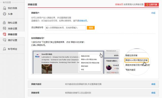Click the 帐号绑定 user icon
This screenshot has height=98, width=162.
5,49
